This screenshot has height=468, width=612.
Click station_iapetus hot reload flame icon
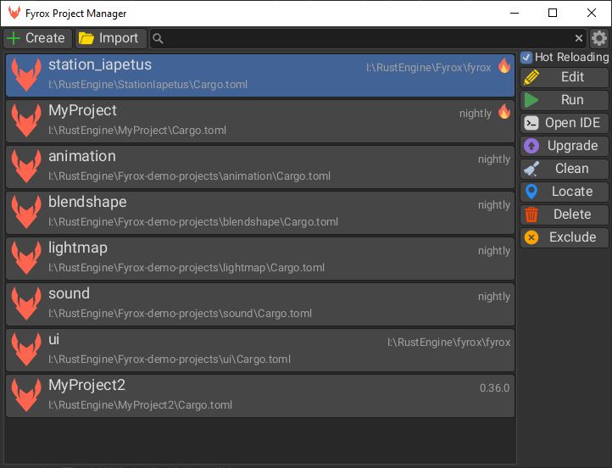pyautogui.click(x=504, y=66)
